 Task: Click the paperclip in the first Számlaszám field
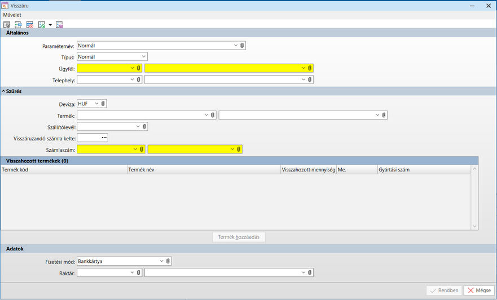tap(142, 149)
